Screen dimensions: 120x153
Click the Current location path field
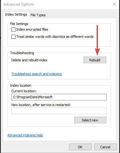coord(59,97)
